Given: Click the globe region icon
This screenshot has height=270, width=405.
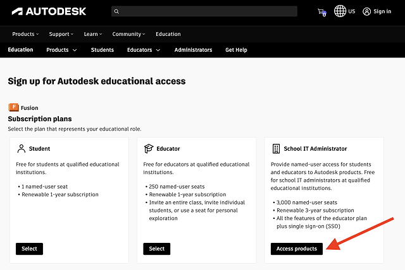Looking at the screenshot, I should (340, 11).
